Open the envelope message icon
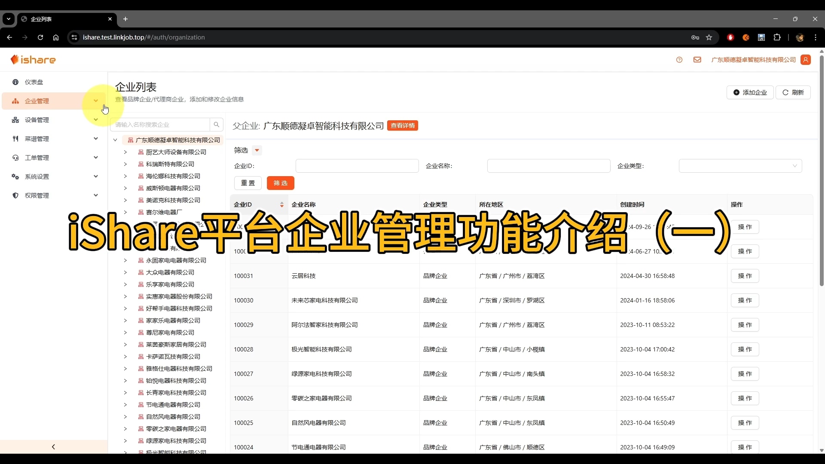 point(697,60)
